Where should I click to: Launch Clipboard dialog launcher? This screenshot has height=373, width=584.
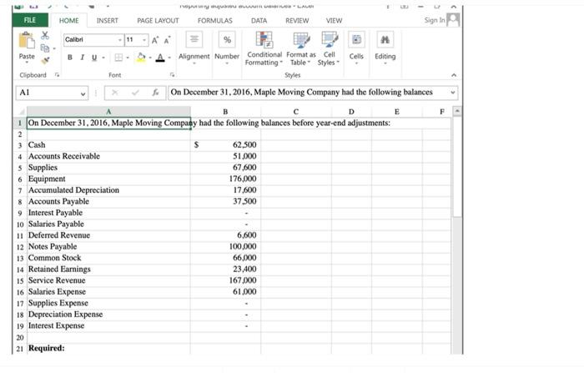[x=57, y=75]
